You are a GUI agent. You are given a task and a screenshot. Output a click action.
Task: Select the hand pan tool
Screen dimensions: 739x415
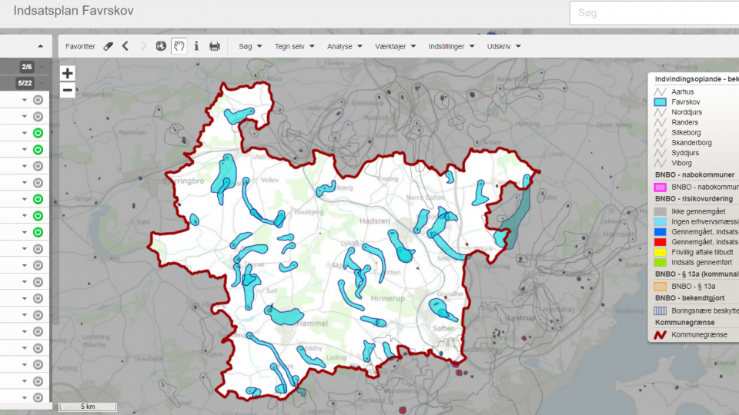(x=179, y=46)
